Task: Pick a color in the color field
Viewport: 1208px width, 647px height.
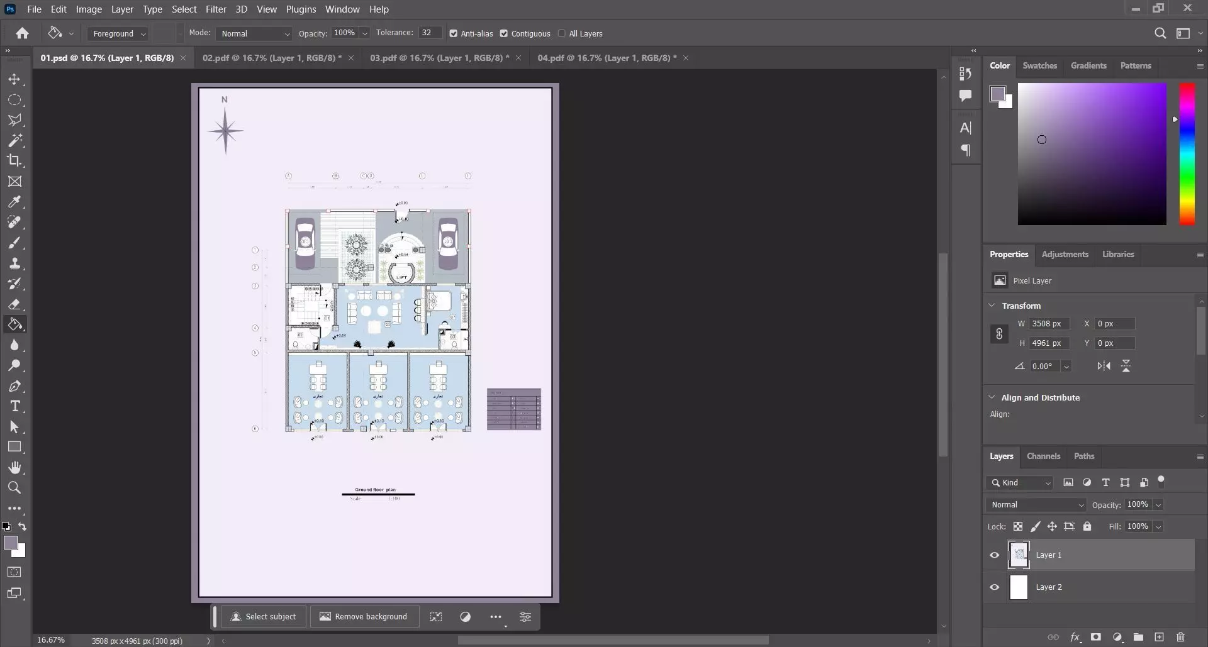Action: click(1092, 154)
